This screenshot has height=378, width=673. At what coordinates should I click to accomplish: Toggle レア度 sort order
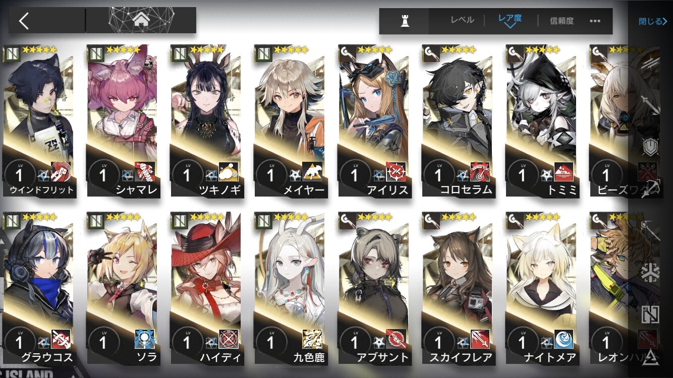coord(510,20)
